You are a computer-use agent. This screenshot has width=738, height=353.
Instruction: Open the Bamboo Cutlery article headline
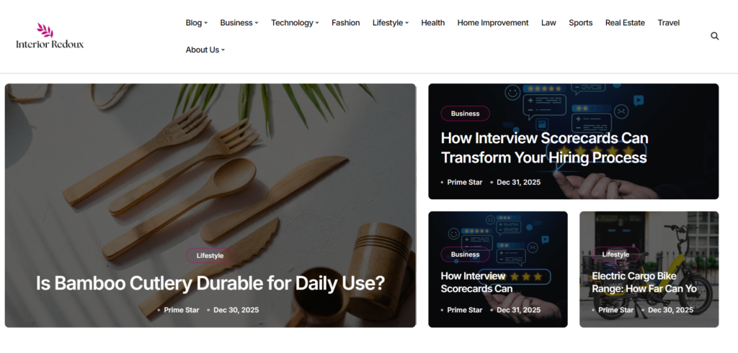pyautogui.click(x=210, y=283)
